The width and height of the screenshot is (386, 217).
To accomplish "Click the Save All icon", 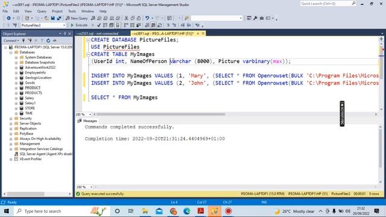I will [59, 18].
